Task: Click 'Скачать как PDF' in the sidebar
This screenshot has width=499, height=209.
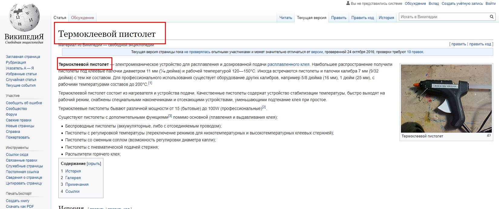Action: click(20, 206)
